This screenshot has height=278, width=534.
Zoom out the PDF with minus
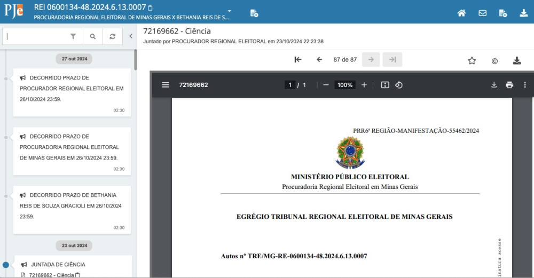pos(326,85)
